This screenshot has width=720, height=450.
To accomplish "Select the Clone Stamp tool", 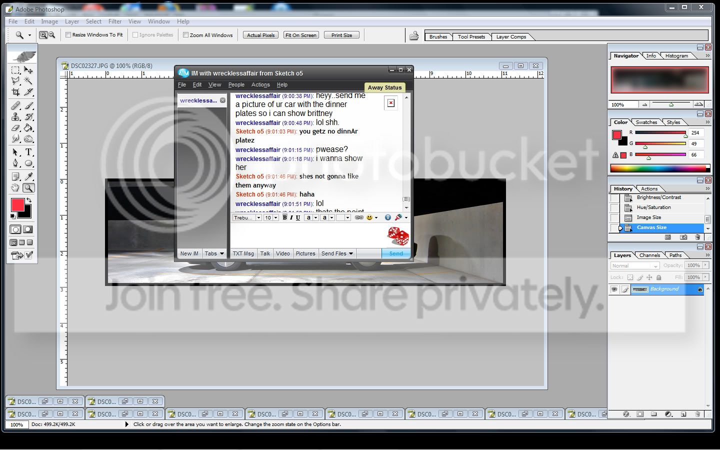I will click(15, 116).
